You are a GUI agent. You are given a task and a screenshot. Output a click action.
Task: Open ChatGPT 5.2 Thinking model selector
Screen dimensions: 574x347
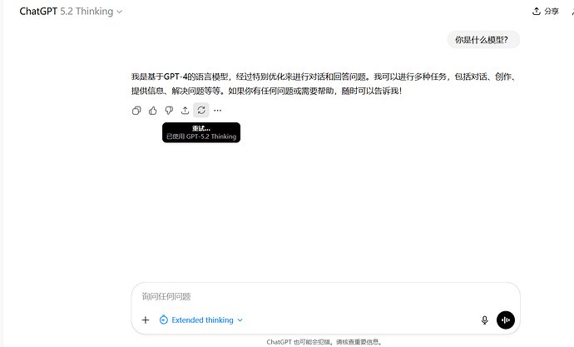pos(71,12)
